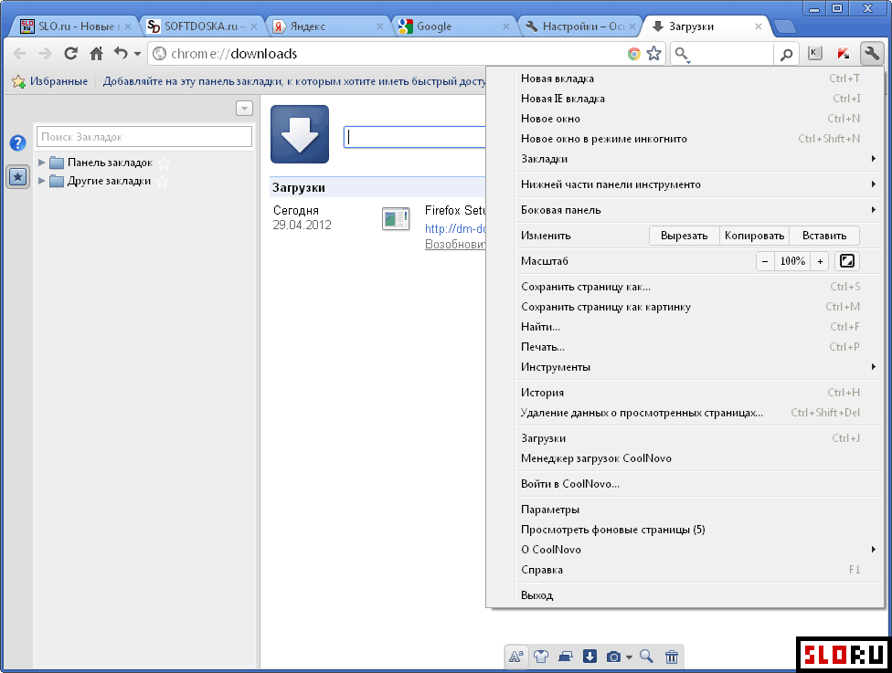The width and height of the screenshot is (892, 673).
Task: Click the Chrome engine switch icon in address bar
Action: coord(633,54)
